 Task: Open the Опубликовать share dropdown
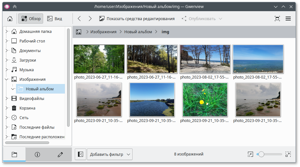tap(202, 19)
